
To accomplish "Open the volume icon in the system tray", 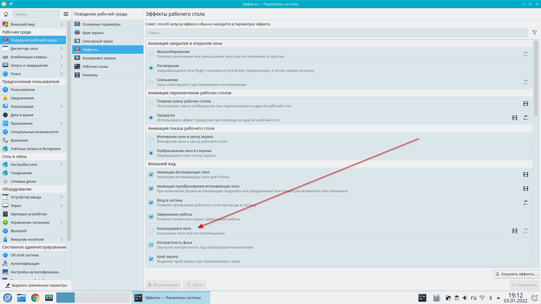I will [465, 298].
